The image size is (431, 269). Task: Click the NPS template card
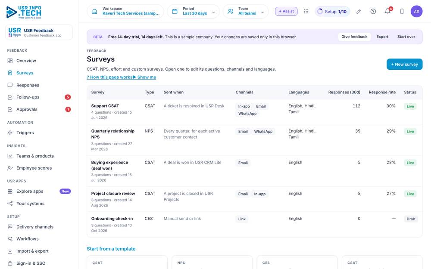point(212,263)
